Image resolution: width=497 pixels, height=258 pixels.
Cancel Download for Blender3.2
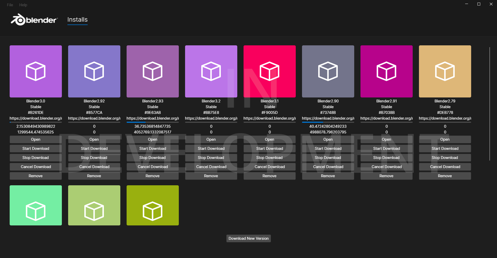pyautogui.click(x=211, y=167)
